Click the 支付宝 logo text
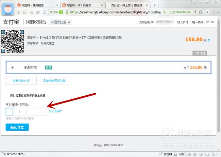Image resolution: width=221 pixels, height=157 pixels. 11,22
